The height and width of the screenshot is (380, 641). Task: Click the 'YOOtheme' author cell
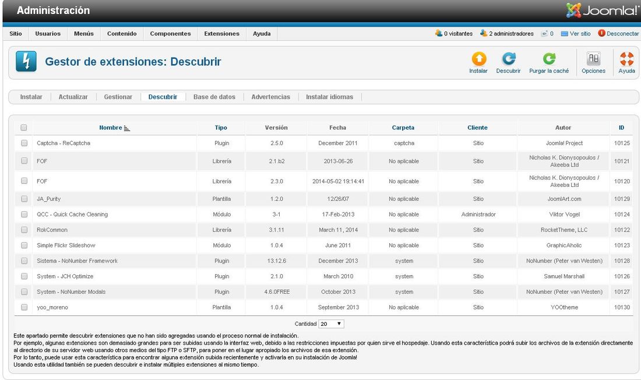tap(564, 307)
